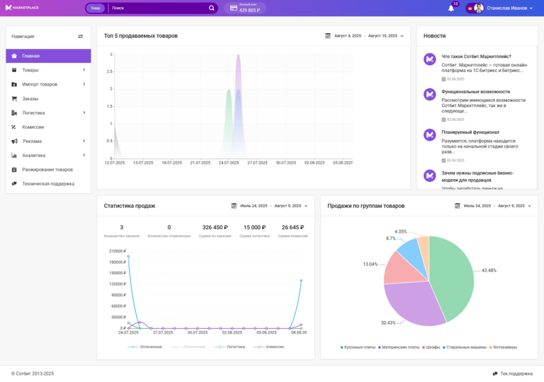Collapse the navigation sidebar with arrows icon
The height and width of the screenshot is (382, 544).
click(80, 36)
